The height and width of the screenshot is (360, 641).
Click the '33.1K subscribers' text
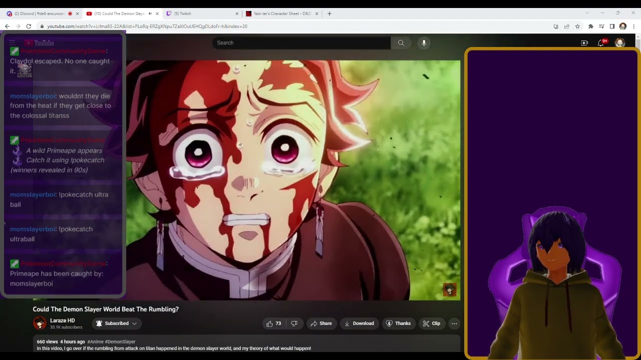66,327
